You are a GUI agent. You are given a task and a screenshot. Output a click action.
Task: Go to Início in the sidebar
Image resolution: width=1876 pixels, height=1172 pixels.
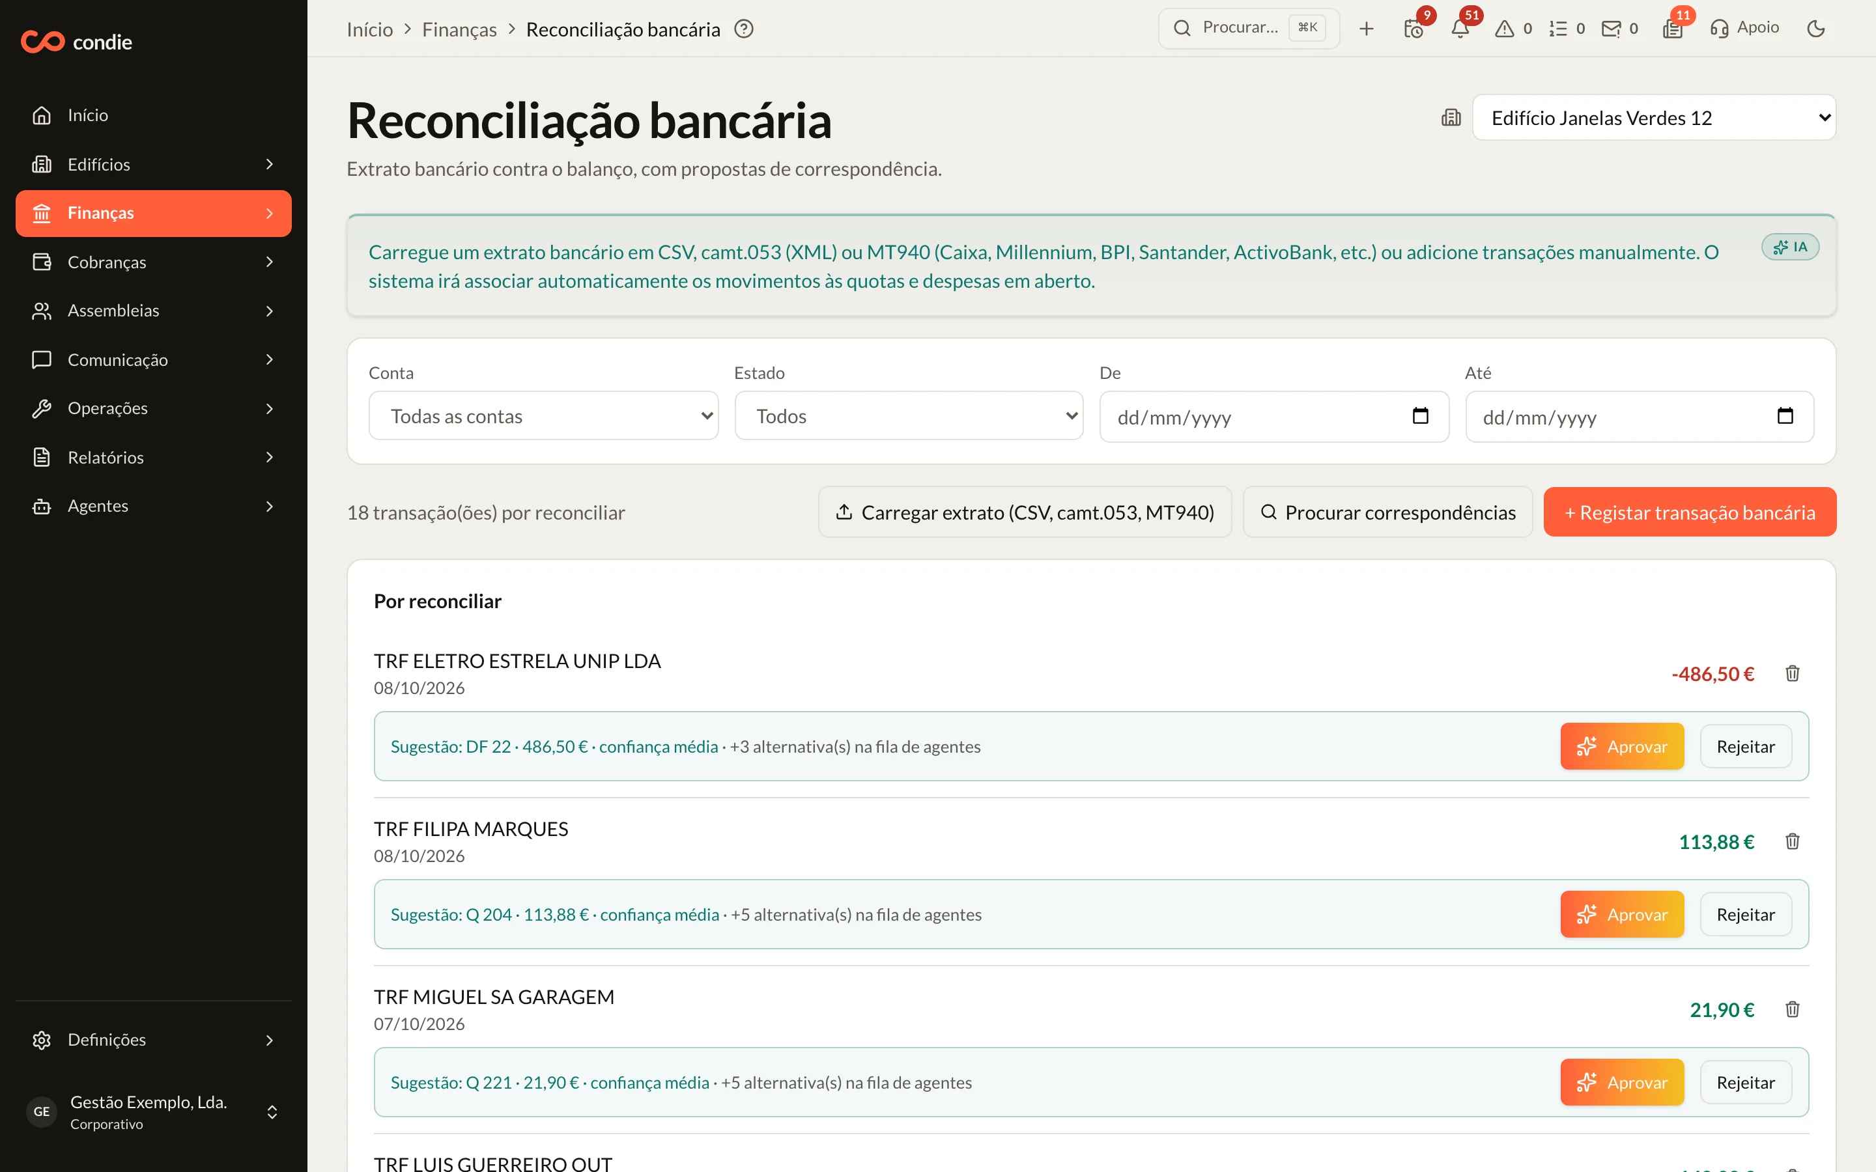pyautogui.click(x=154, y=115)
